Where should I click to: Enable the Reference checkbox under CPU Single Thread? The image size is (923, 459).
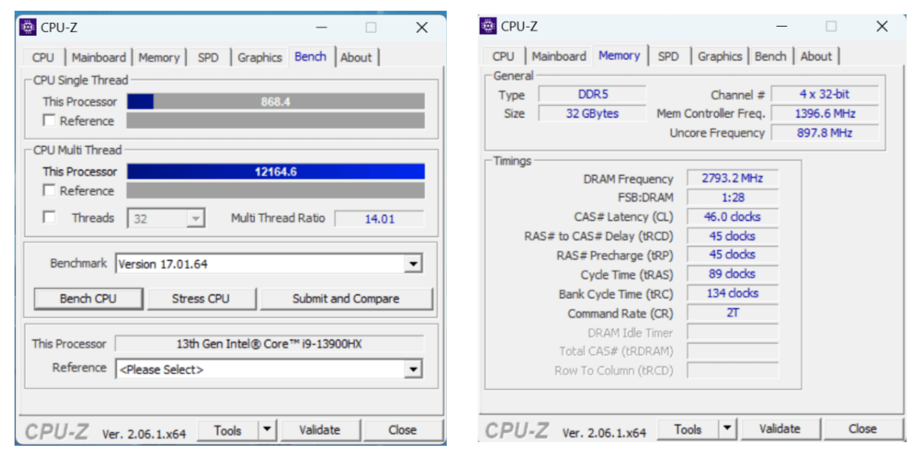coord(50,121)
